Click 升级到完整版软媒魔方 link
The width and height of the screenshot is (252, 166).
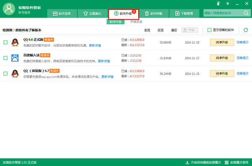coord(206,163)
